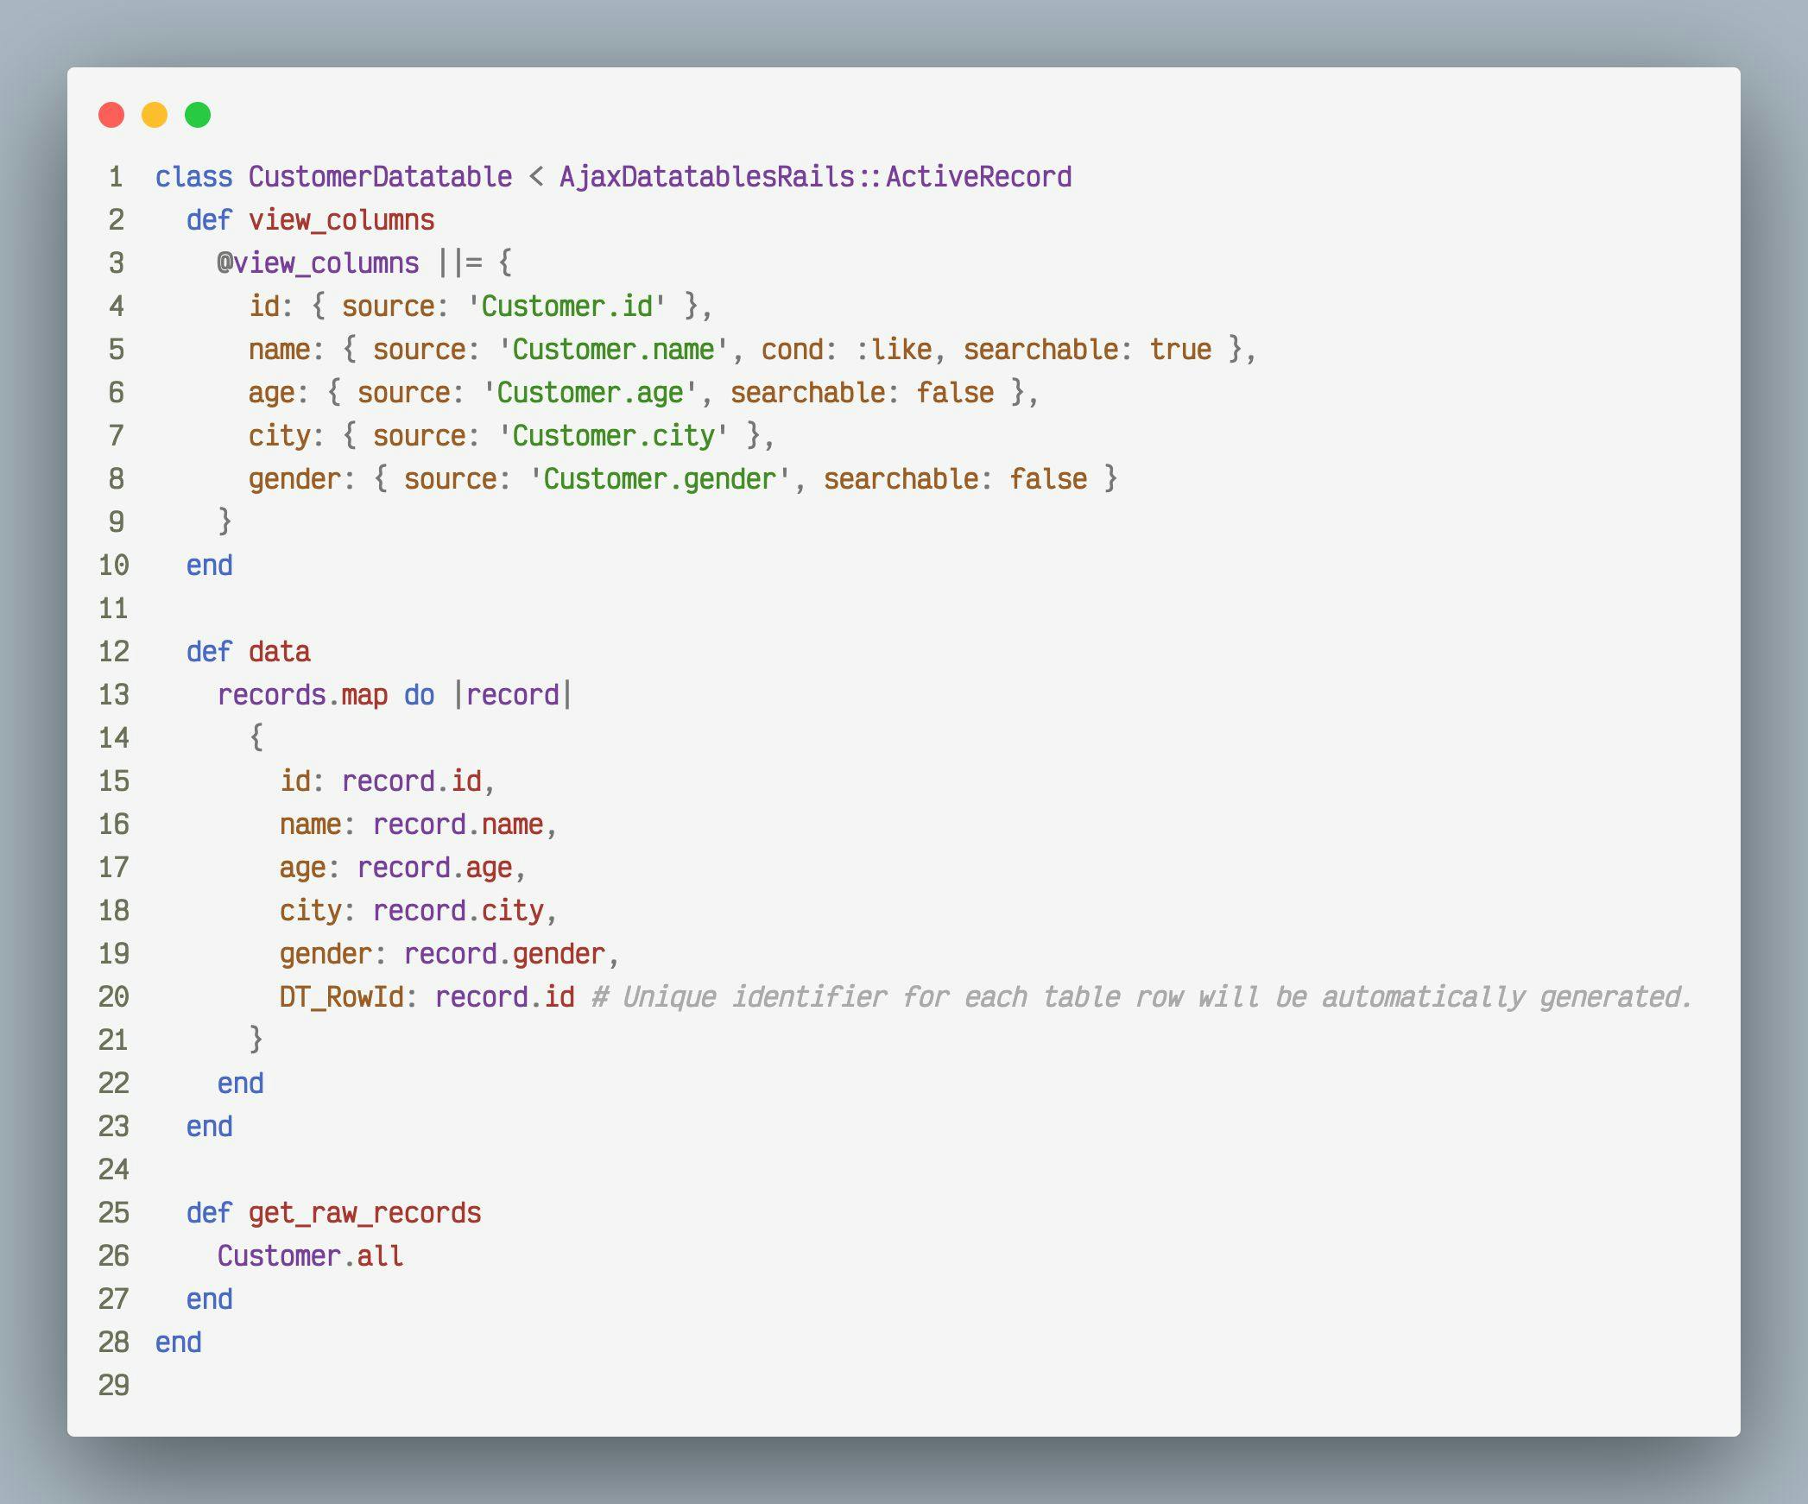Click 'Customer.age' string on line 6
This screenshot has width=1808, height=1504.
click(x=590, y=393)
